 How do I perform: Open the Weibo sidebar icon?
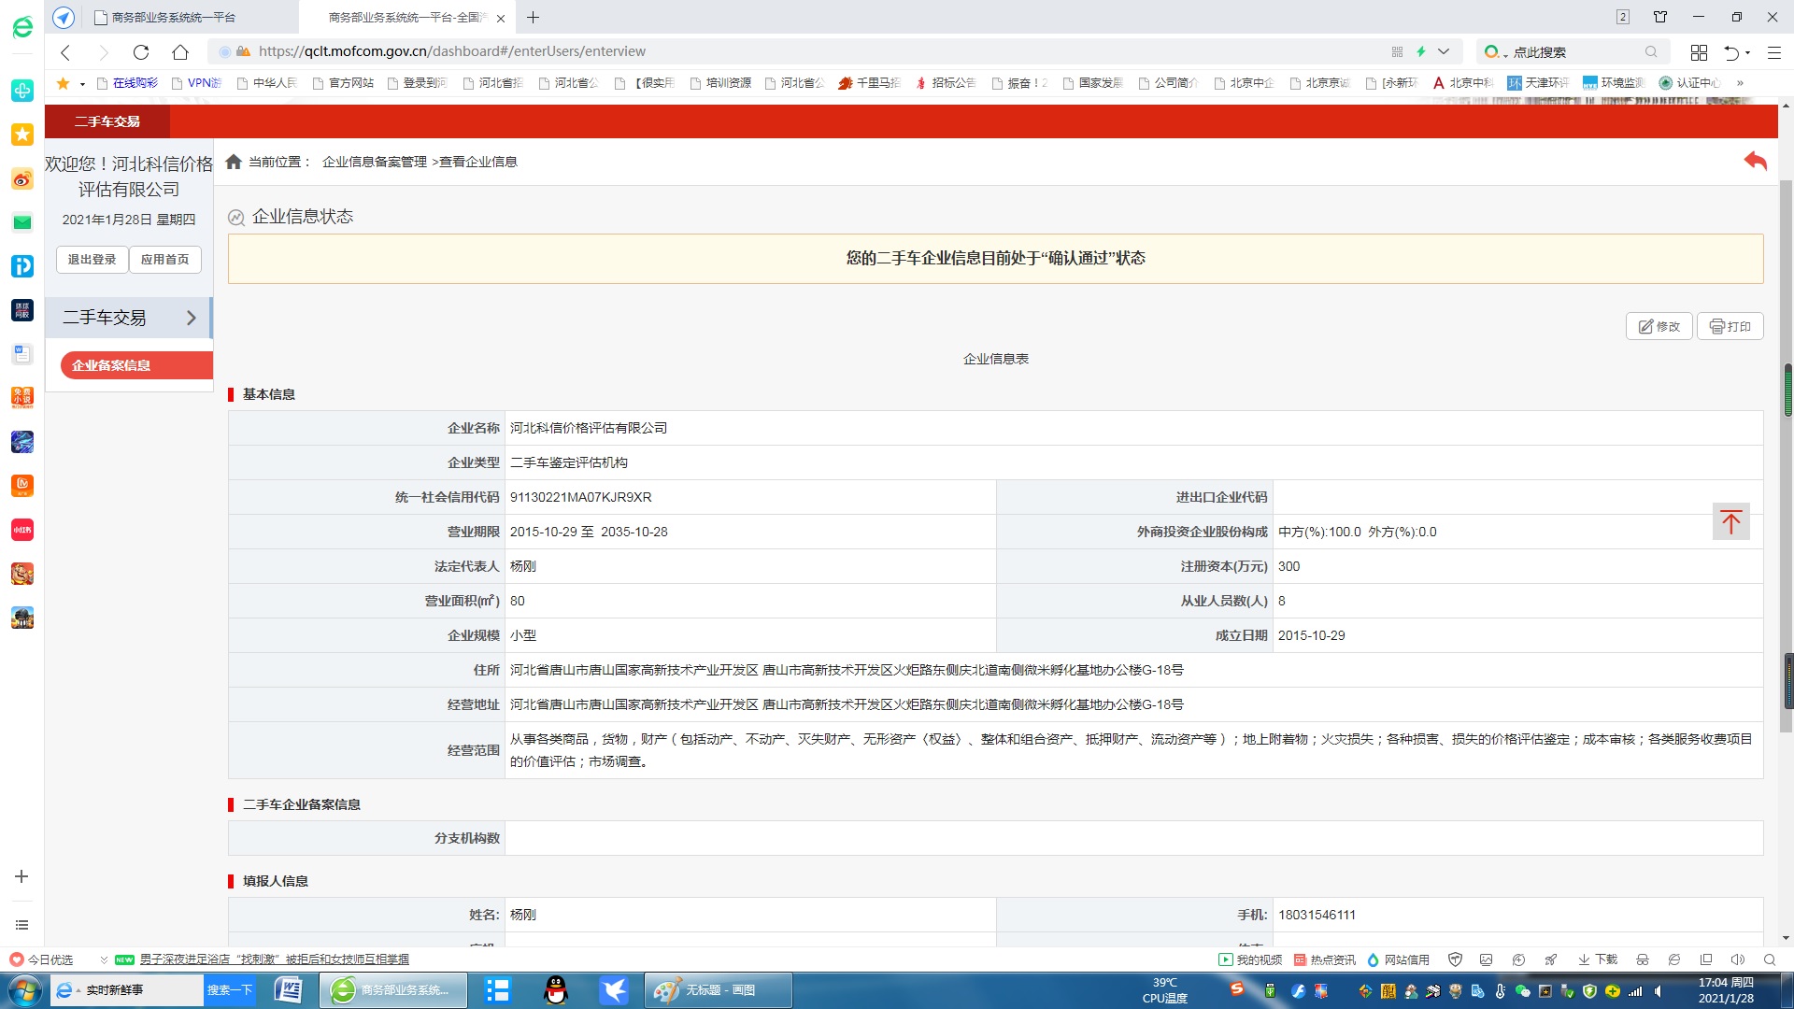click(x=22, y=178)
